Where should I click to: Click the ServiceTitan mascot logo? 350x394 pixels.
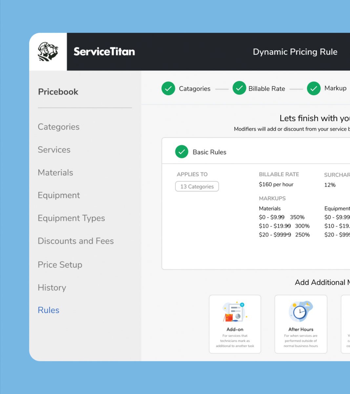pyautogui.click(x=48, y=52)
